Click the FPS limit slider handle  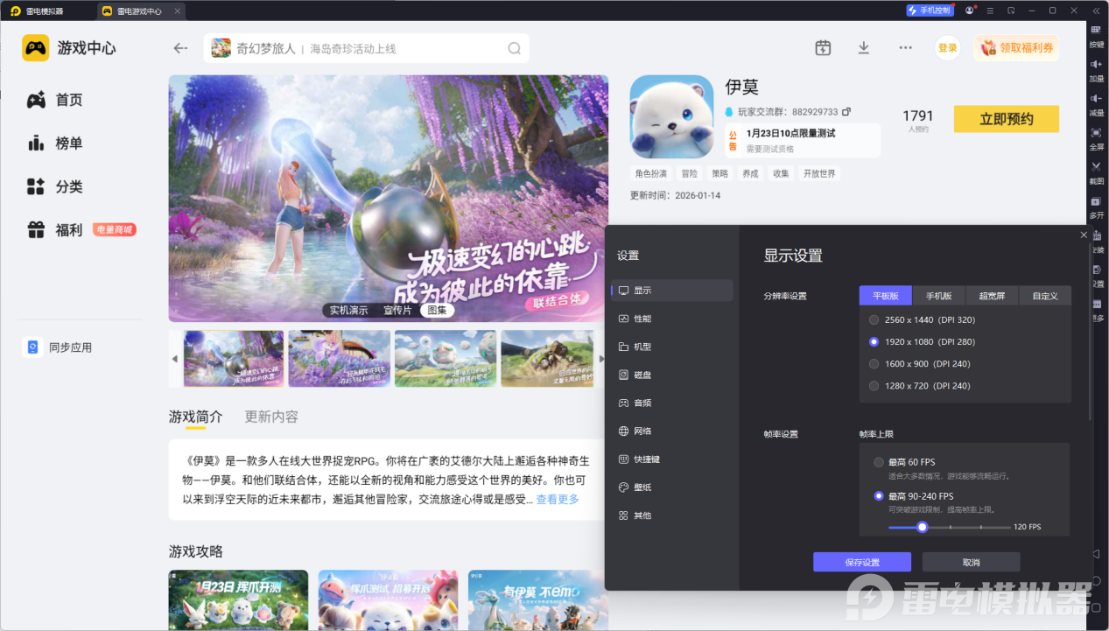point(922,527)
